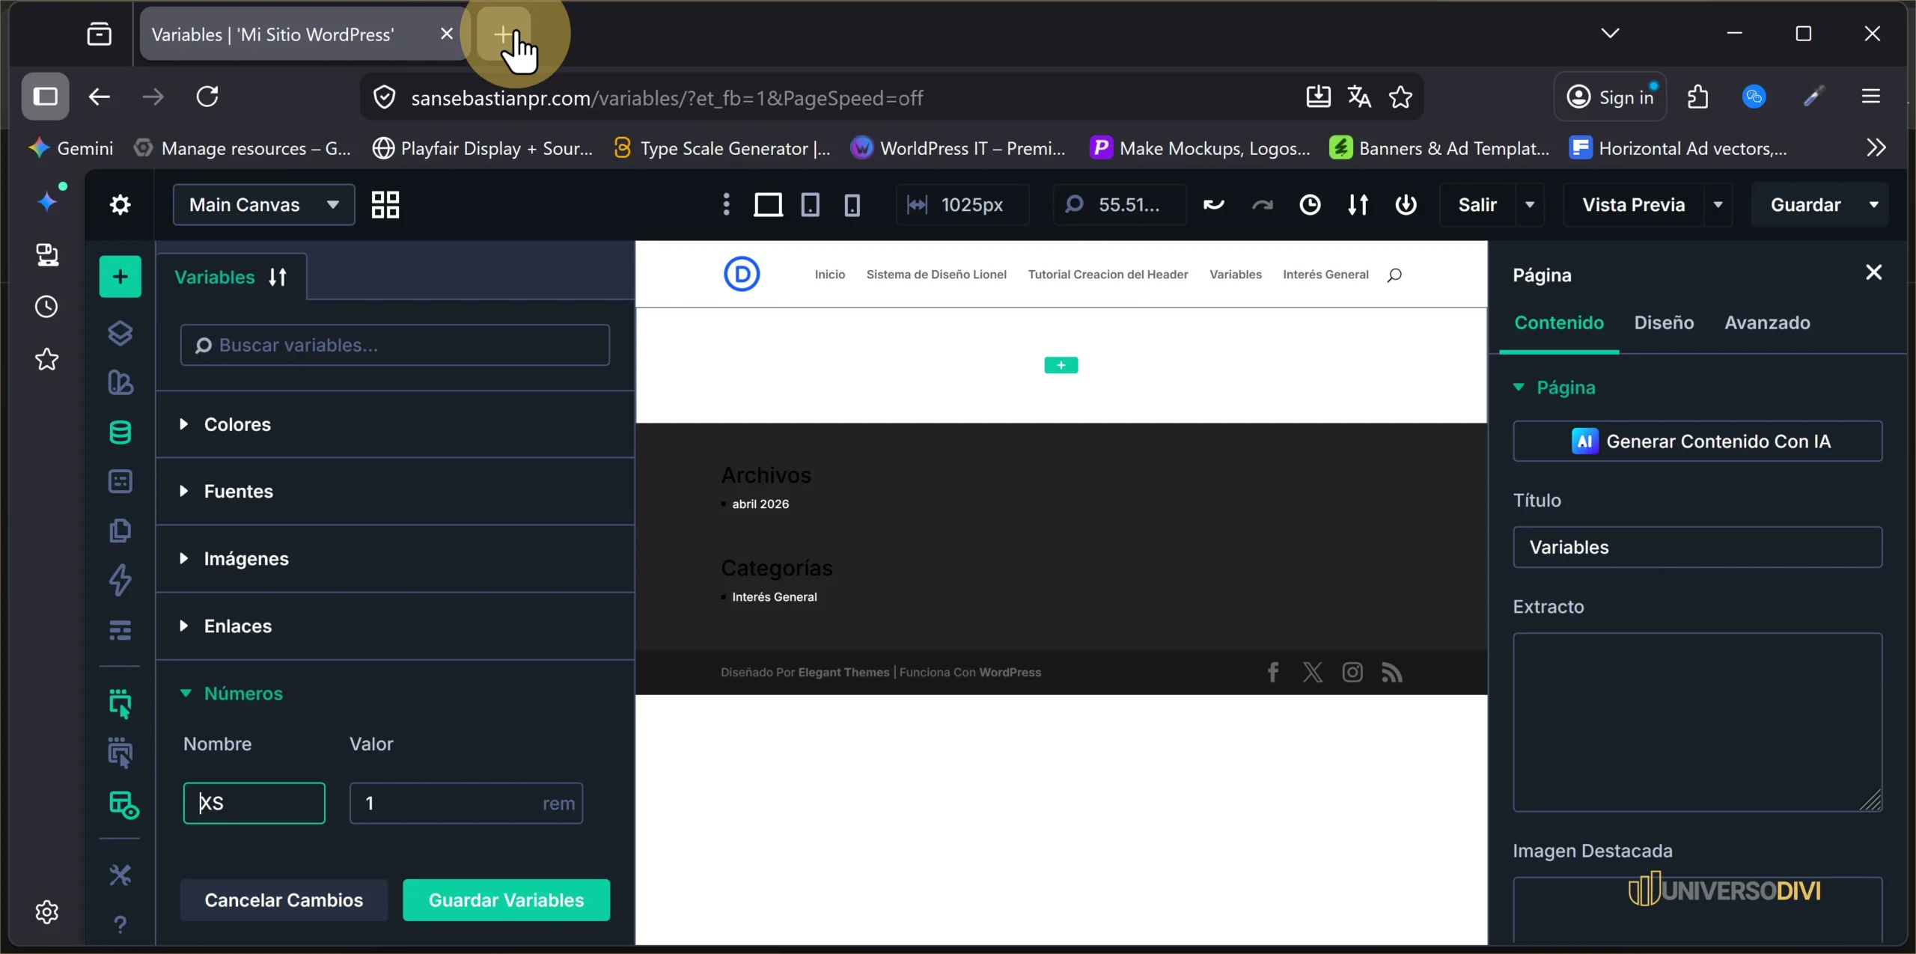Click the undo arrow in builder toolbar
The width and height of the screenshot is (1916, 954).
[x=1213, y=204]
